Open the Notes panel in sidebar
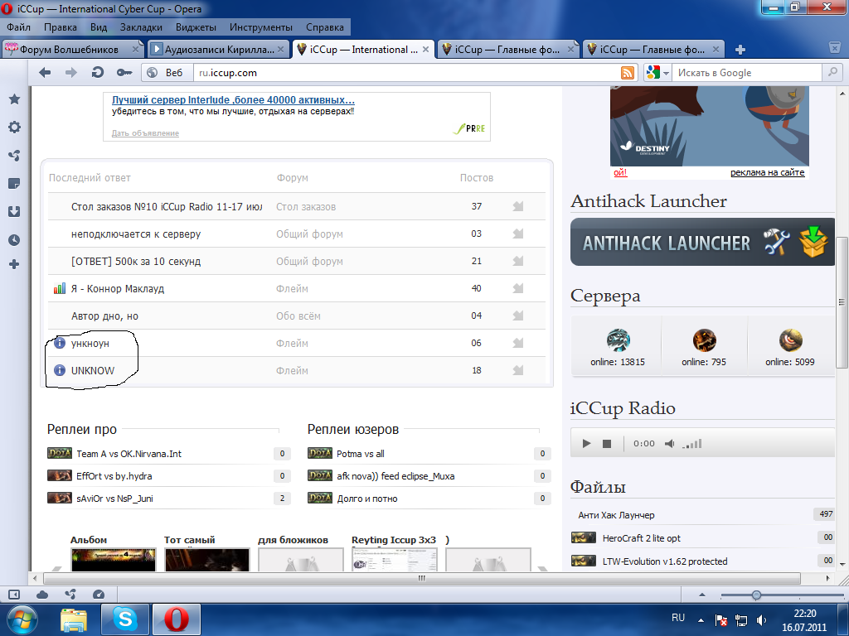 (x=15, y=184)
